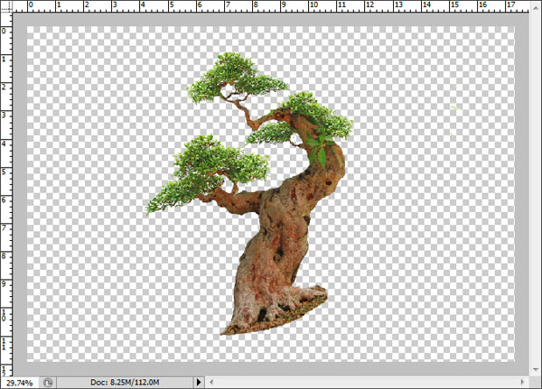Click the status bar preview icon beside zoom field

48,383
